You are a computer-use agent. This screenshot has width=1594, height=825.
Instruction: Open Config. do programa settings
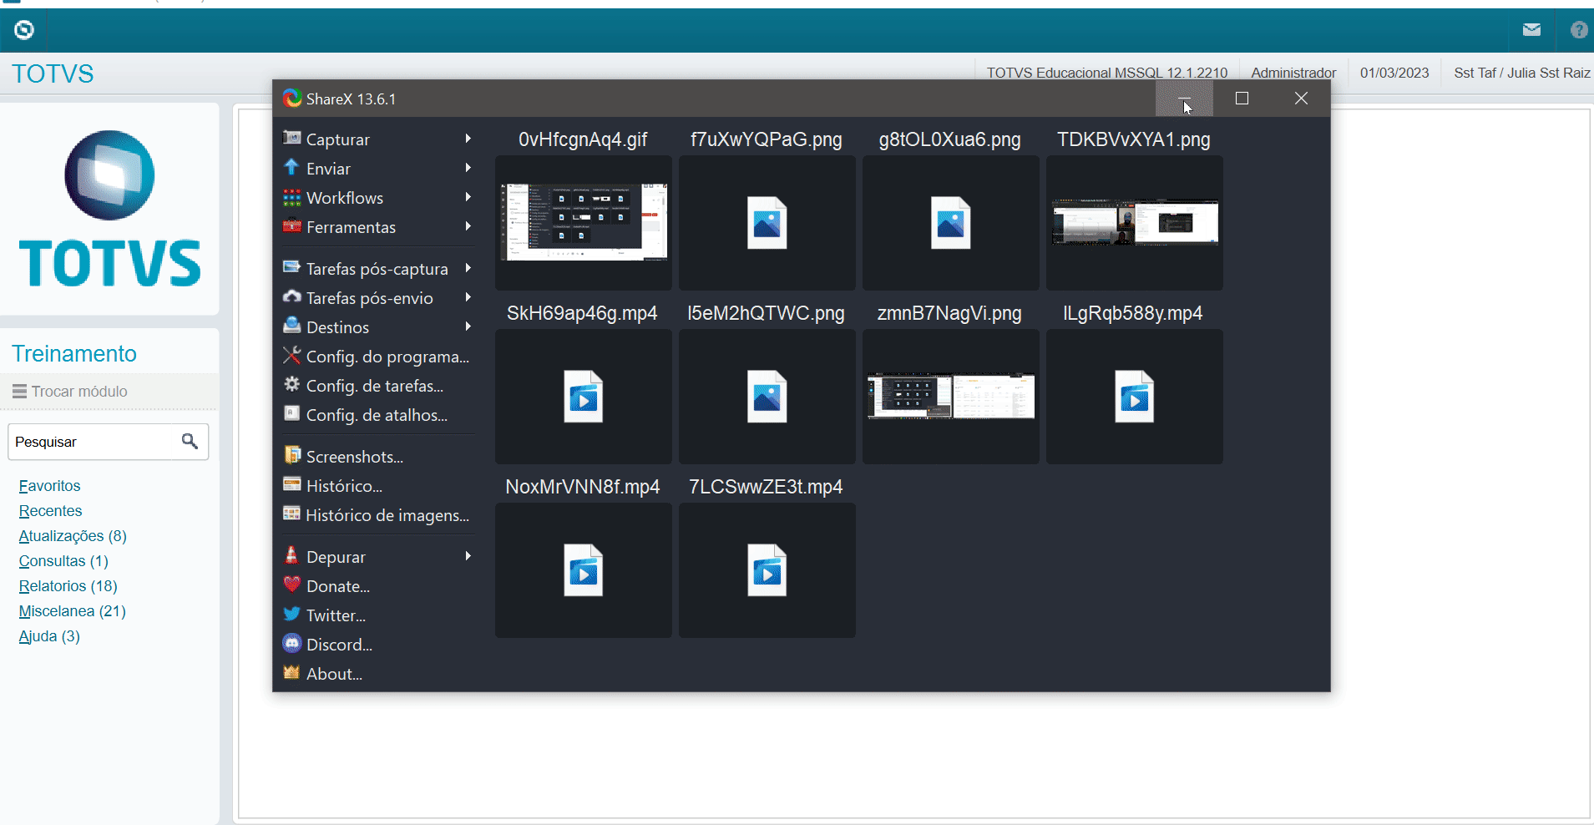pyautogui.click(x=378, y=357)
